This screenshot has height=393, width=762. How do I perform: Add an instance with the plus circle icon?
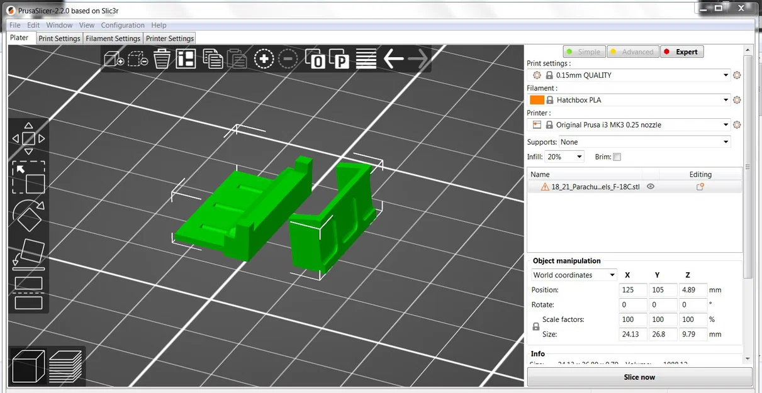pyautogui.click(x=264, y=60)
